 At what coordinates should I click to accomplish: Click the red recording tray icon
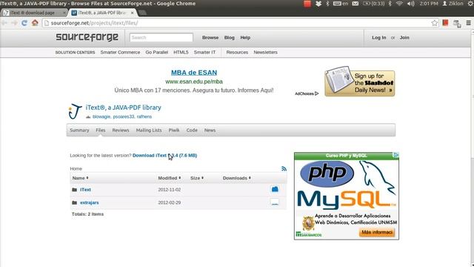point(307,4)
